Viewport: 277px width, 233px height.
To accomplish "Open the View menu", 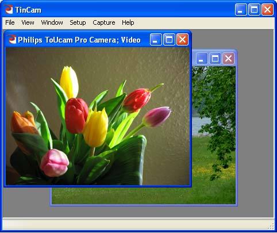I will pos(28,22).
